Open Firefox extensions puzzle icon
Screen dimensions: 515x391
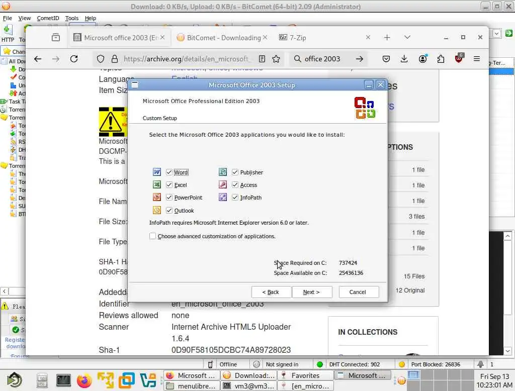441,59
